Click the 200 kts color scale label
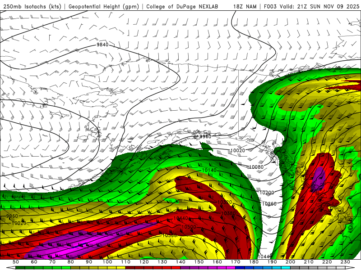This screenshot has height=270, width=361. [290, 262]
